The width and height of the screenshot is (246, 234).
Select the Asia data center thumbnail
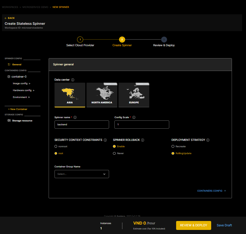[70, 95]
